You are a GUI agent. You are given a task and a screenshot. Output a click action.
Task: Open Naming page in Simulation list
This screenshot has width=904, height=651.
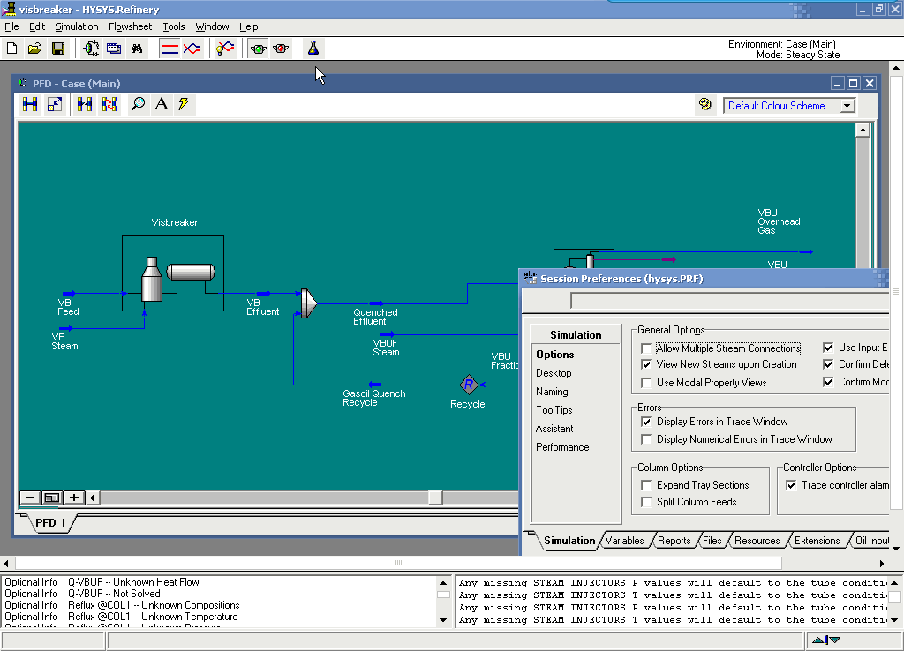(552, 392)
